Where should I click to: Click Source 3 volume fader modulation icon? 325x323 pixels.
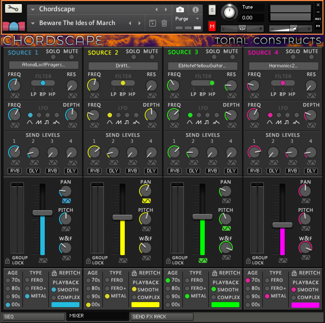click(x=203, y=260)
